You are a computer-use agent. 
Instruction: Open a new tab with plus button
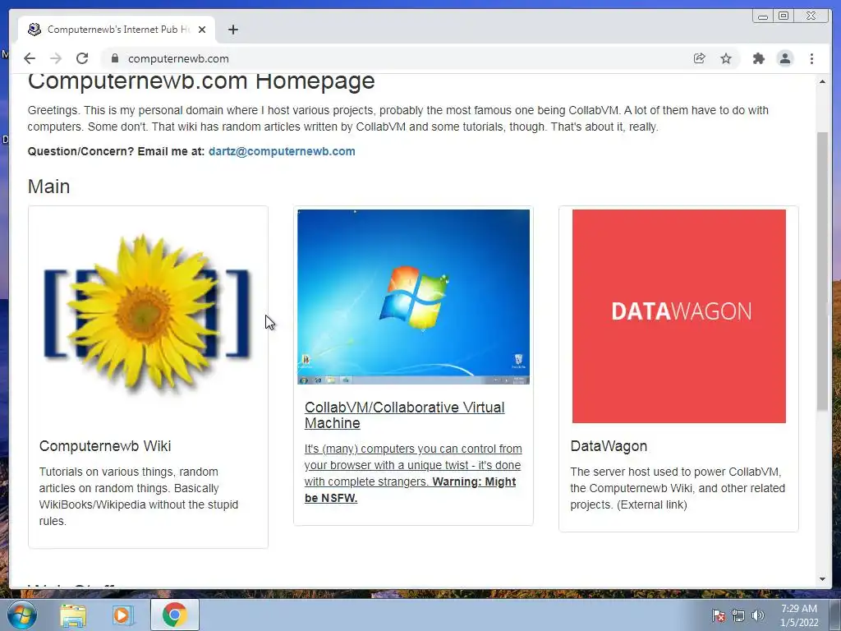[x=232, y=30]
